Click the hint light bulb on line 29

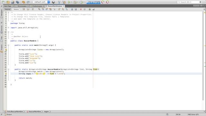[x=6, y=74]
